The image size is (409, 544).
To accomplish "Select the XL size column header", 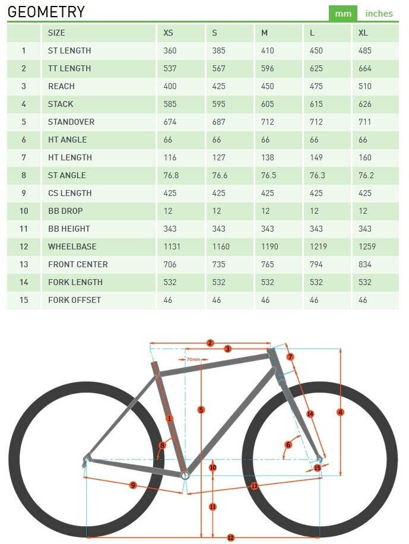I will point(363,33).
